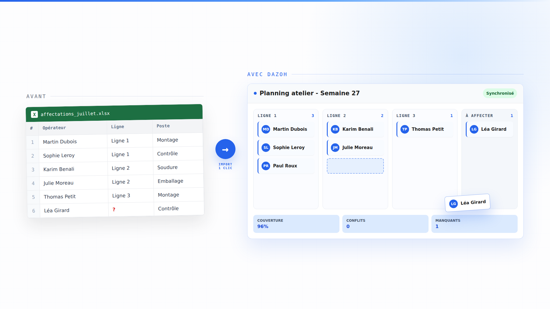
Task: Click the LG avatar on the floating dragged card
Action: pyautogui.click(x=453, y=204)
